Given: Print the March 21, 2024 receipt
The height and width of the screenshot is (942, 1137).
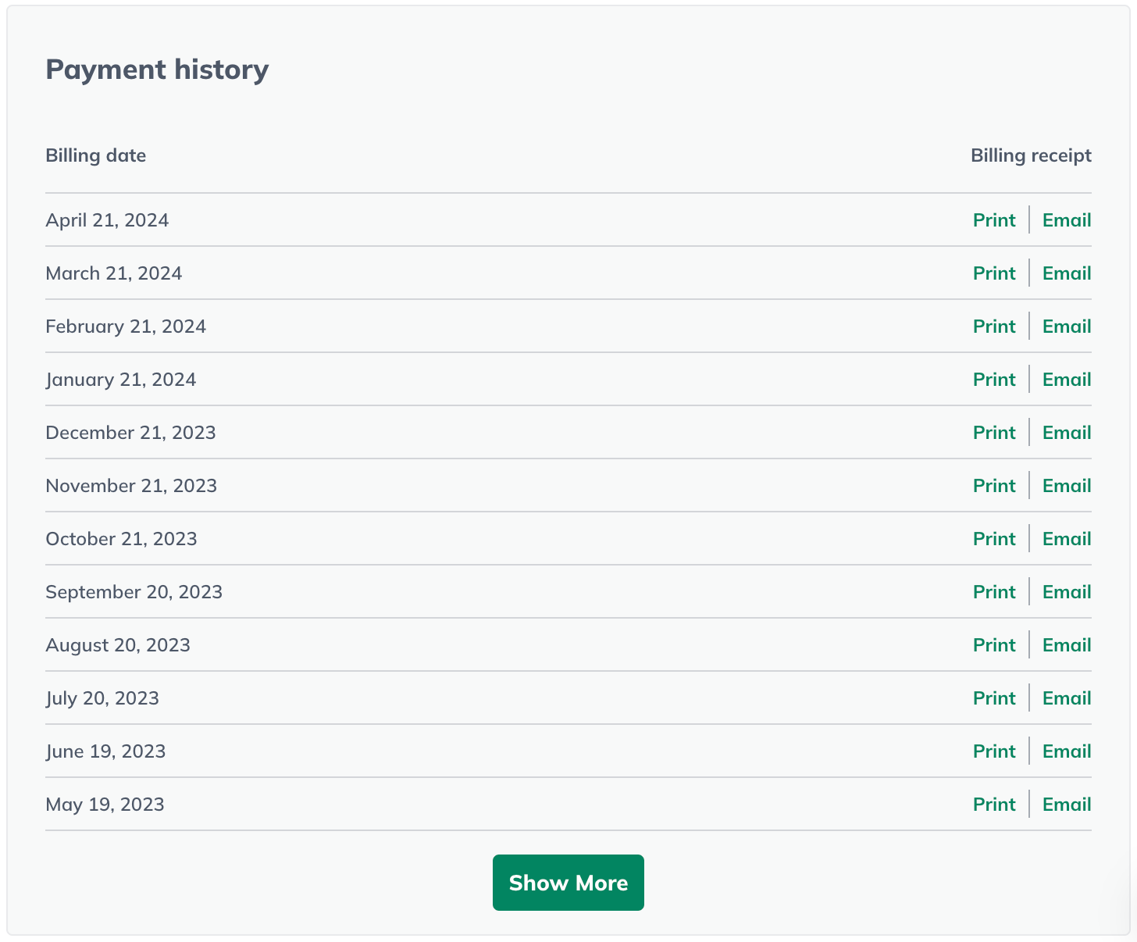Looking at the screenshot, I should [x=994, y=273].
